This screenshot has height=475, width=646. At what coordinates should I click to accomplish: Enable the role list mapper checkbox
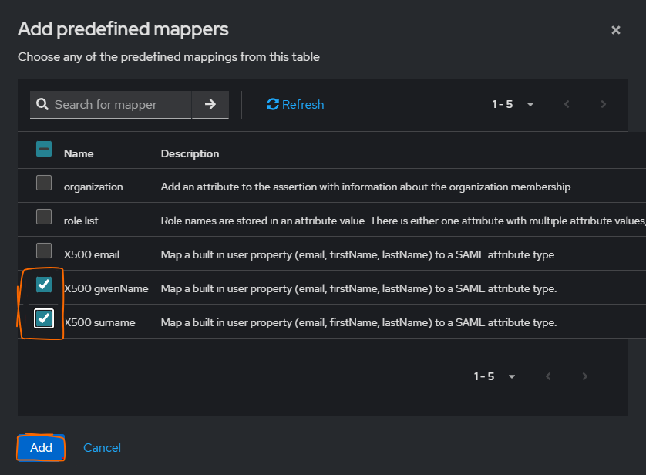tap(44, 217)
